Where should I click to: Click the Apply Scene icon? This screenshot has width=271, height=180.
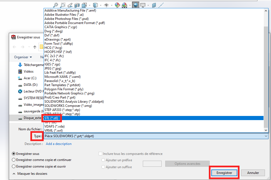point(125,5)
